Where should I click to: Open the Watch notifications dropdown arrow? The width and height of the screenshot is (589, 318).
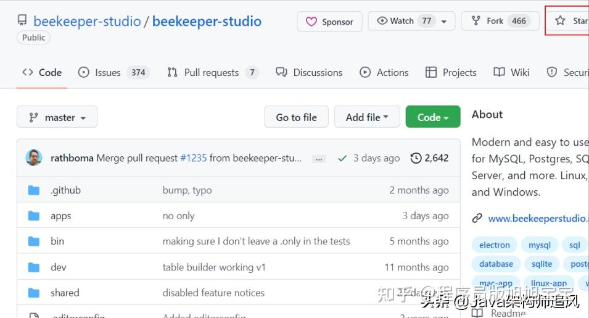[444, 22]
